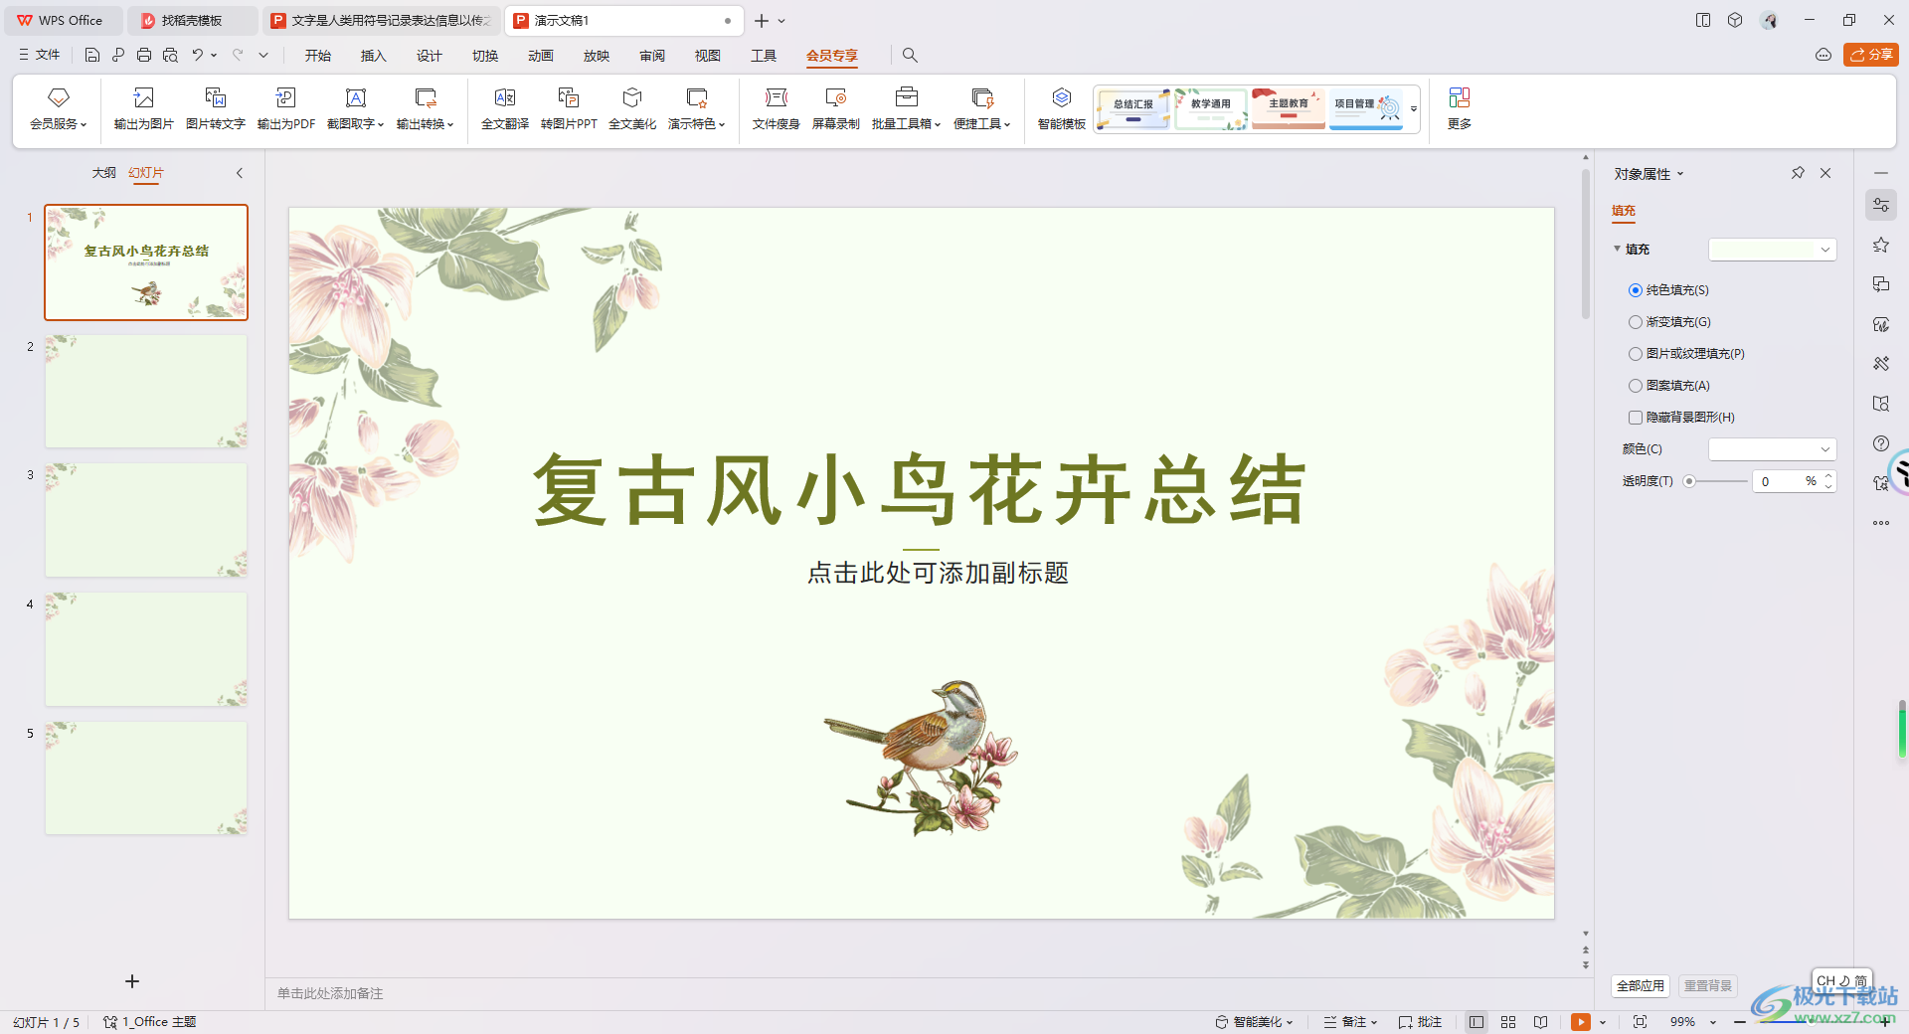The width and height of the screenshot is (1909, 1034).
Task: Click 输出为PDF export icon
Action: coord(286,97)
